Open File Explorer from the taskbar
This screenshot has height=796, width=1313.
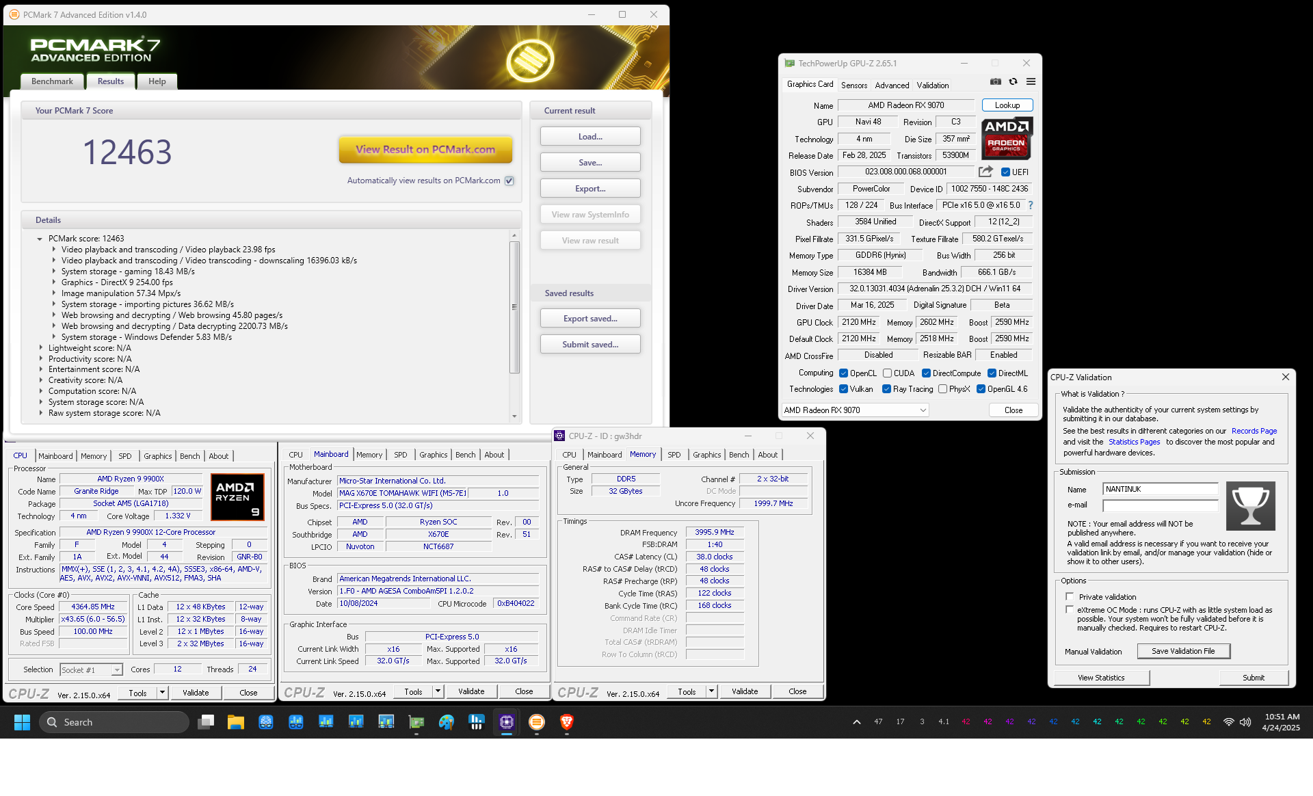236,722
